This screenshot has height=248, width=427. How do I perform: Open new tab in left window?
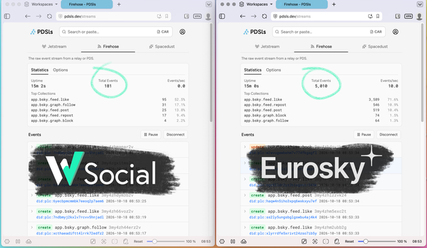119,4
